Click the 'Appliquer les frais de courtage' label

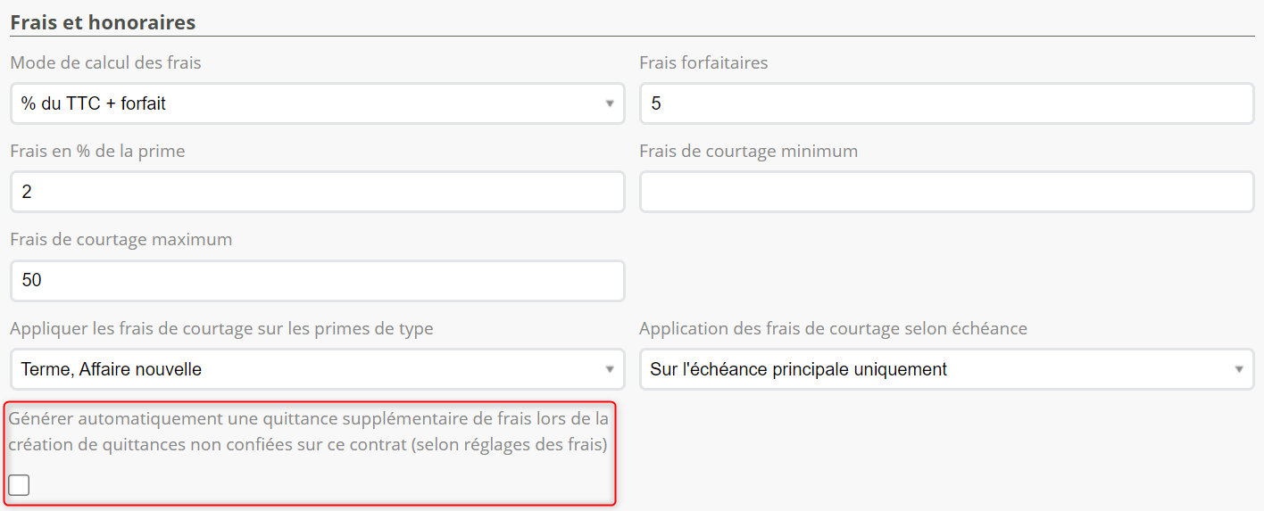point(221,328)
